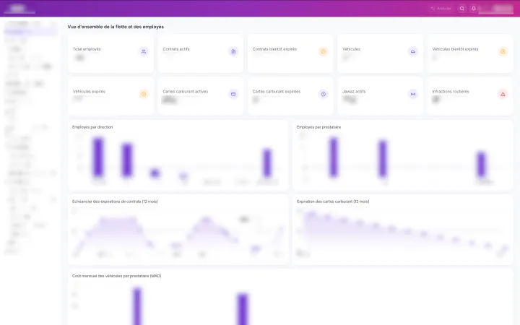
Task: Click the Contrats bientôt expirés card label
Action: (274, 49)
